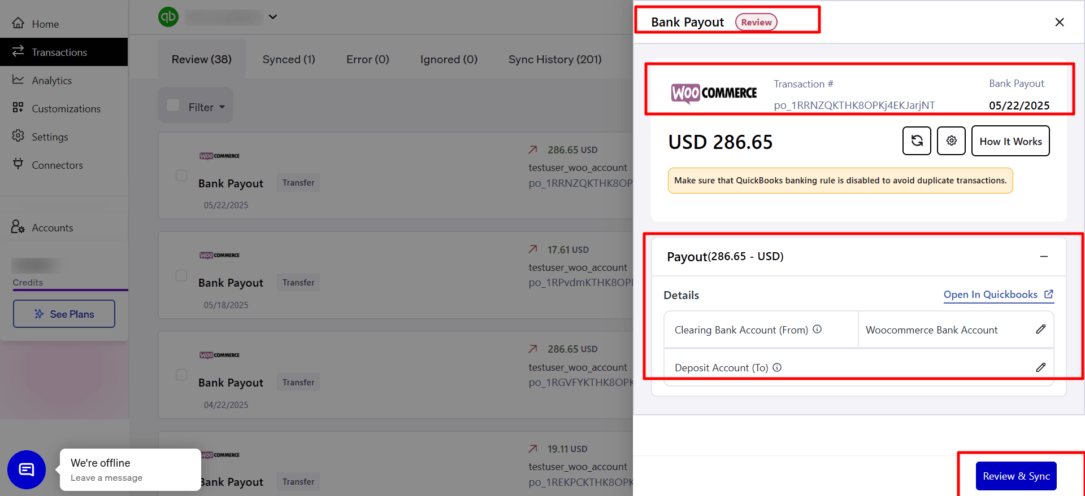
Task: Click the QuickBooks logo icon
Action: click(168, 17)
